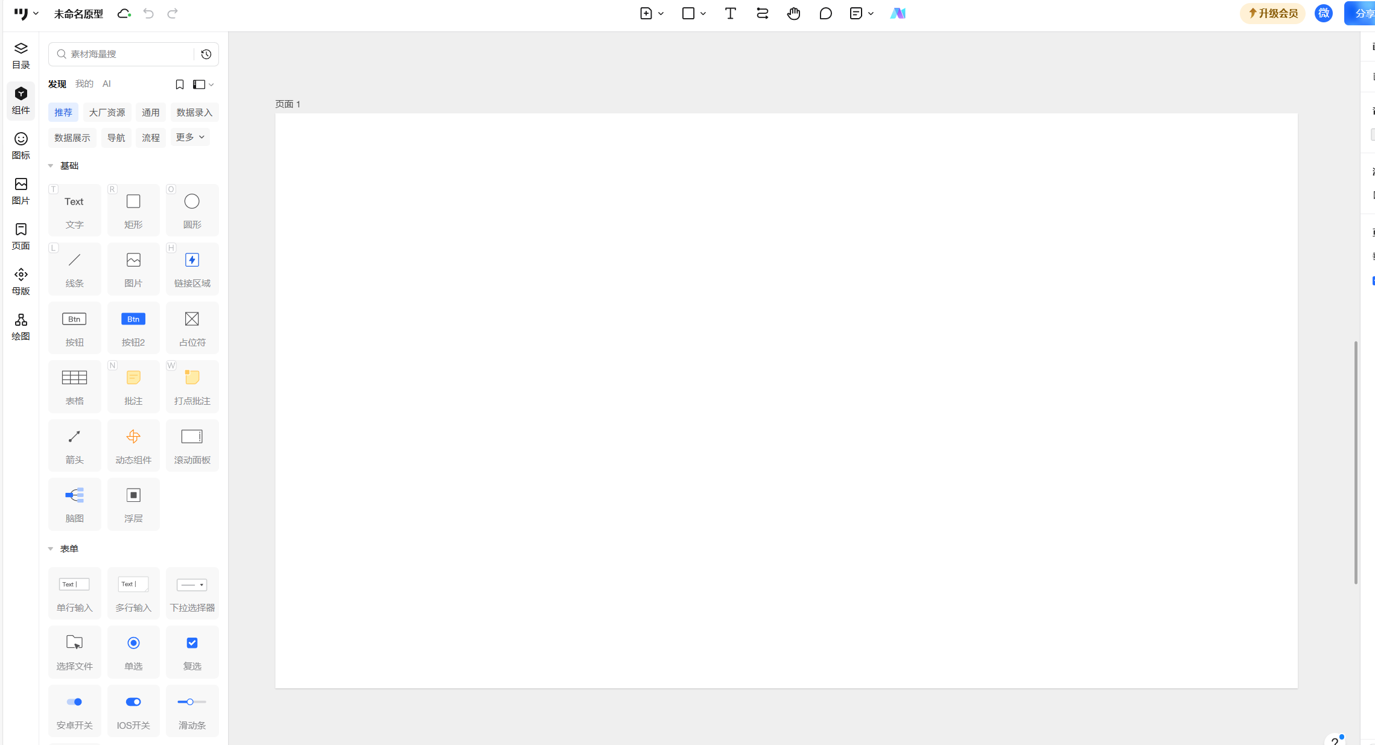
Task: Collapse the 基础 section
Action: [x=51, y=166]
